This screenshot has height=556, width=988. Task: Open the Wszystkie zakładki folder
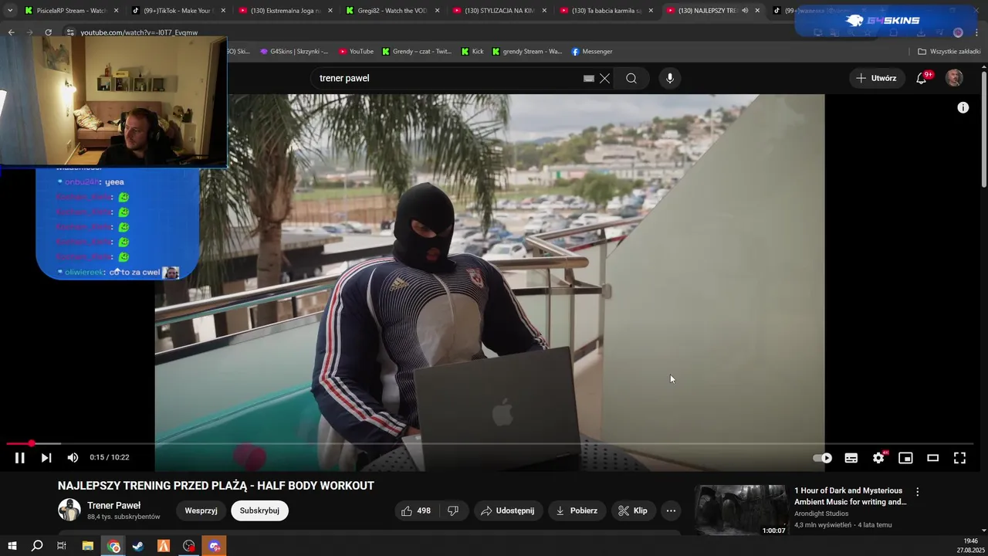coord(949,52)
